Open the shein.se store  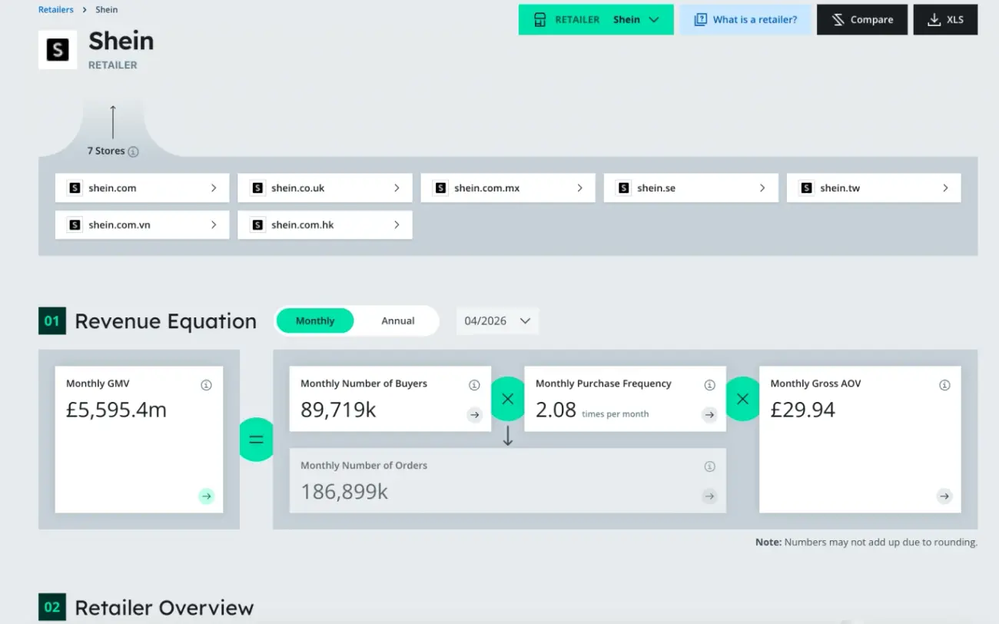click(691, 188)
